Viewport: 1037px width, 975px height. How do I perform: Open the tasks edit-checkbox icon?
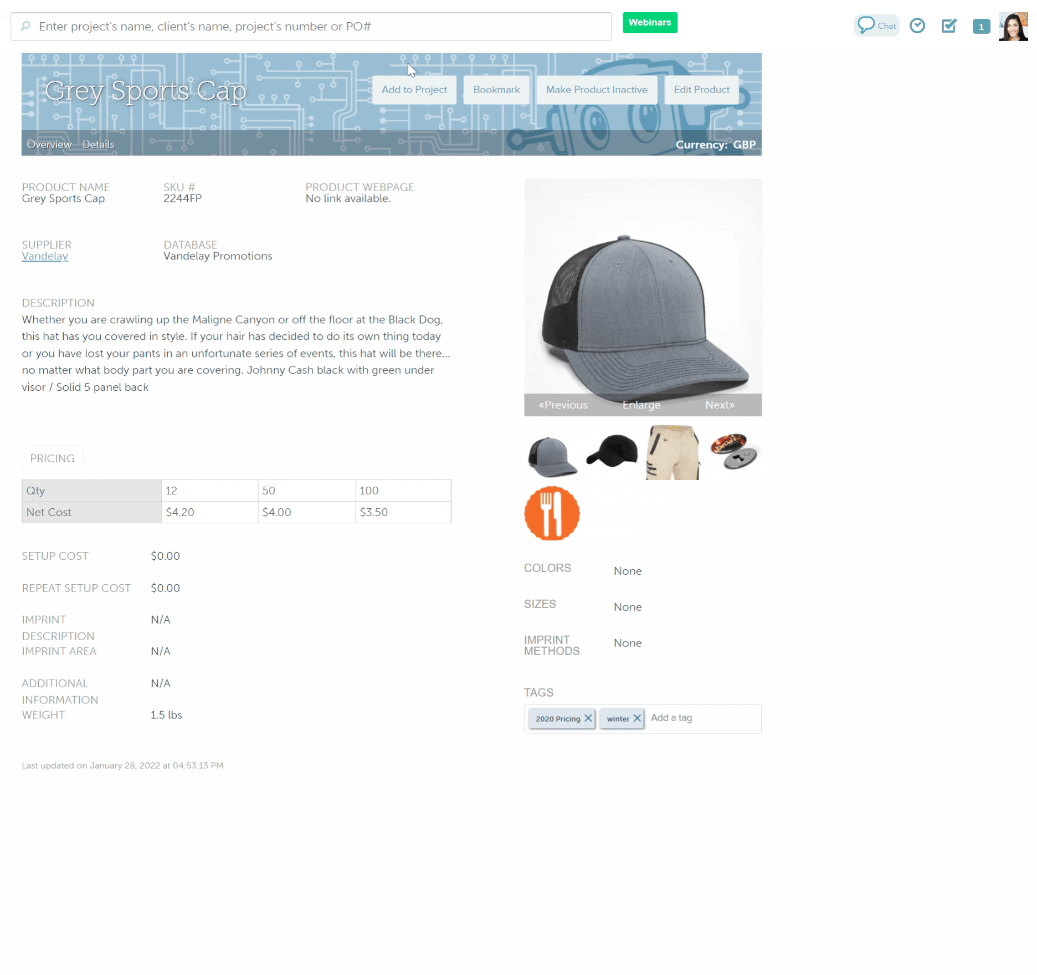click(949, 26)
